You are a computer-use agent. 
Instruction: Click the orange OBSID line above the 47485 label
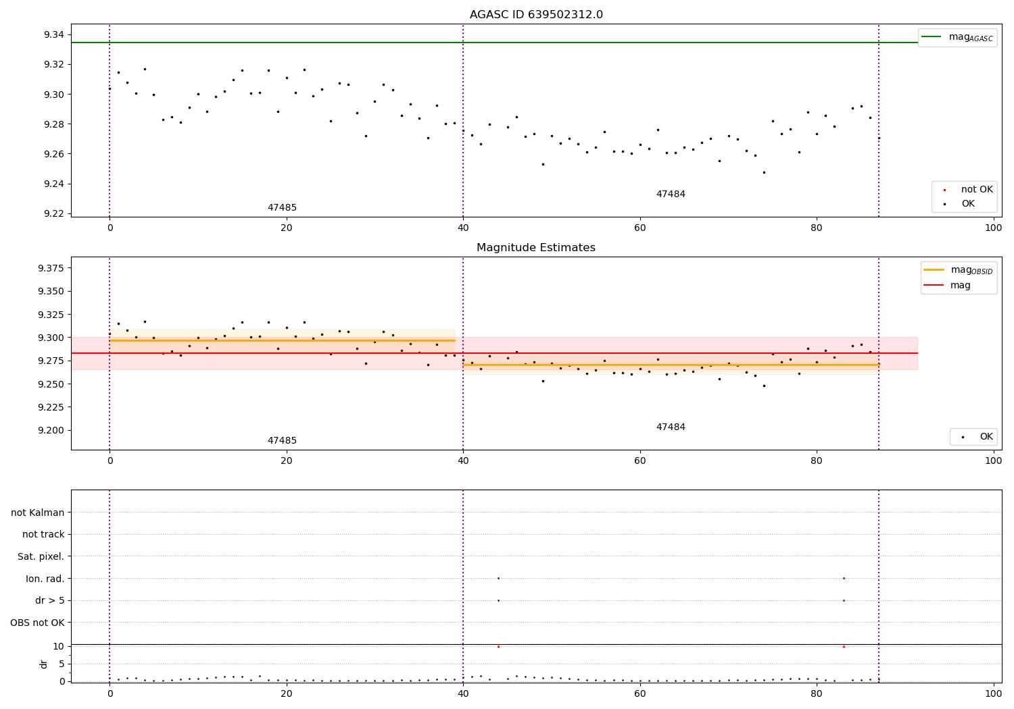point(282,340)
